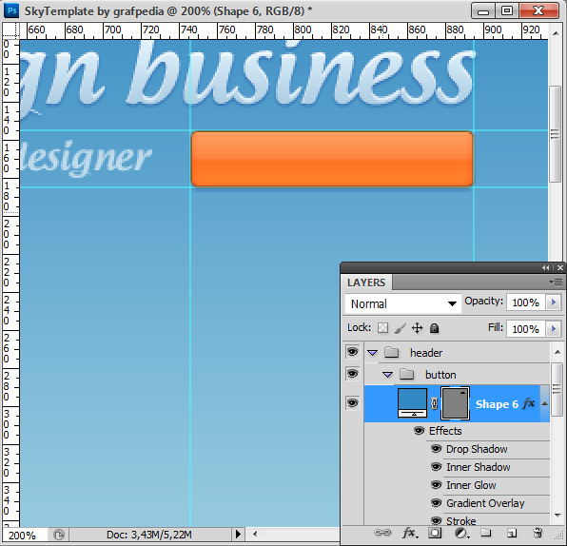Enable Lock all padlock icon
Viewport: 567px width, 546px height.
click(x=434, y=328)
